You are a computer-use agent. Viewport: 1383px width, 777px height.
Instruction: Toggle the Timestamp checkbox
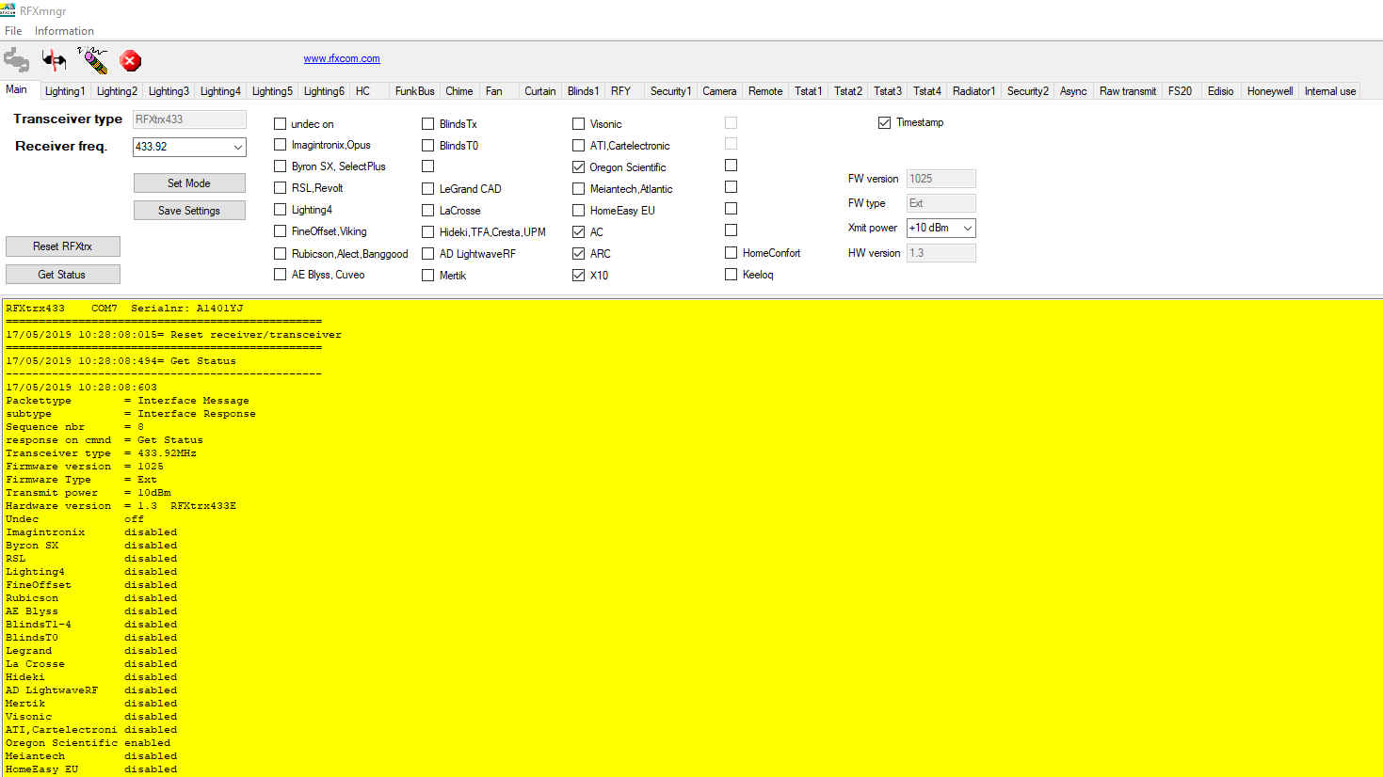885,123
